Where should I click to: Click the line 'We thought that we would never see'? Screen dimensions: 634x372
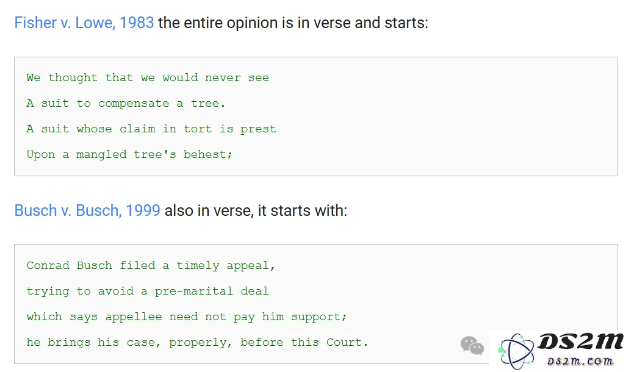[148, 77]
